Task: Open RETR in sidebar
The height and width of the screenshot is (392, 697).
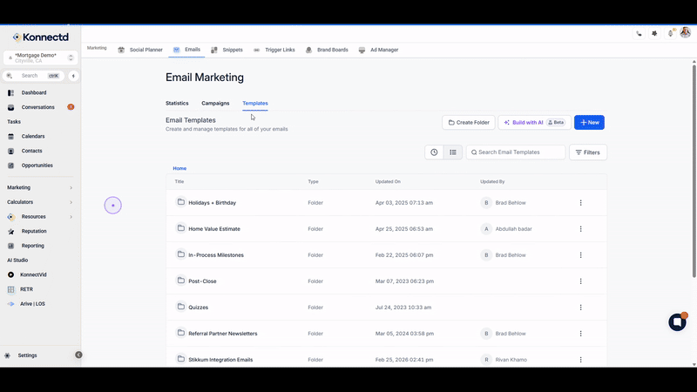Action: 26,289
